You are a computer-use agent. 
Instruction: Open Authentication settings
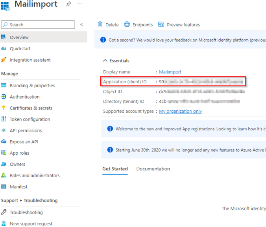pyautogui.click(x=25, y=97)
